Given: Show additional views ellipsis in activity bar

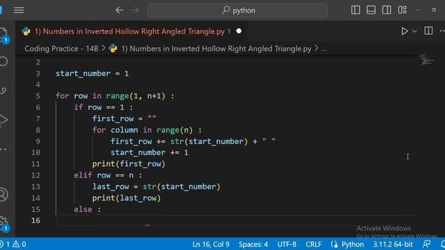Looking at the screenshot, I should (3, 149).
